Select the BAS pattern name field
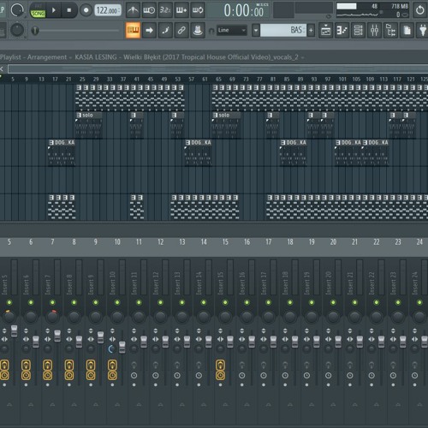This screenshot has height=428, width=428. coord(283,30)
